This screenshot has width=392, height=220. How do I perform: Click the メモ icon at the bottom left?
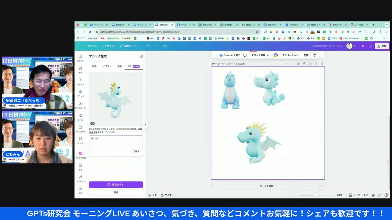(x=152, y=195)
